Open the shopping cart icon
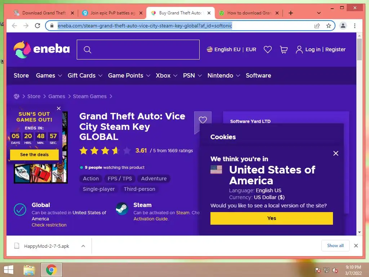The image size is (369, 277). (x=284, y=49)
